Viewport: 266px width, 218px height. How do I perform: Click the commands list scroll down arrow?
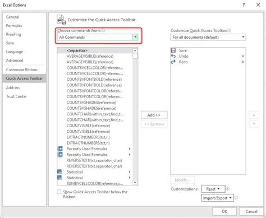(135, 183)
